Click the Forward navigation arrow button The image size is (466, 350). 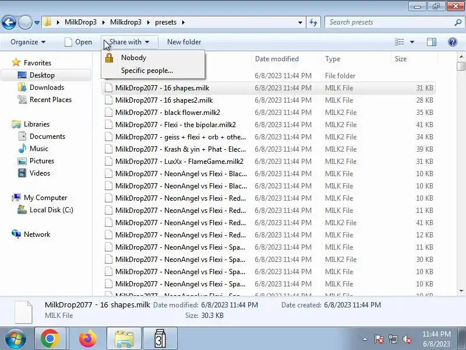point(25,22)
